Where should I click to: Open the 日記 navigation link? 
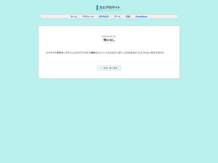tap(128, 17)
